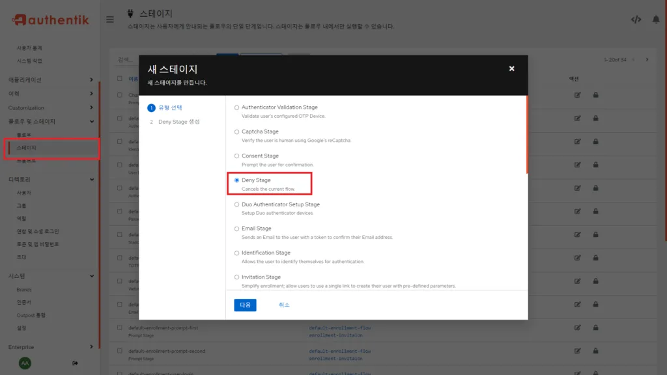Select the Captcha Stage radio option
This screenshot has height=375, width=667.
point(236,132)
